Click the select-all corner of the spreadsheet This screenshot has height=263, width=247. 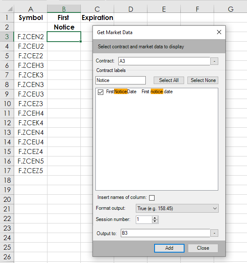click(7, 9)
